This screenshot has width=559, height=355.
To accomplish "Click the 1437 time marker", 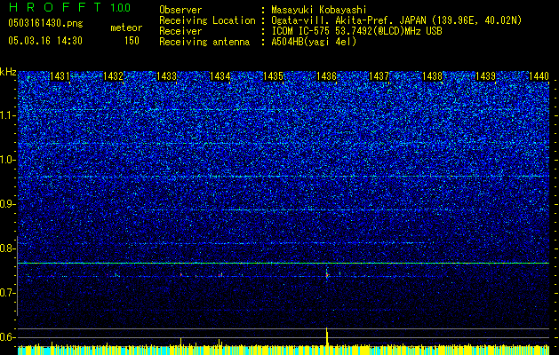I will tap(379, 76).
